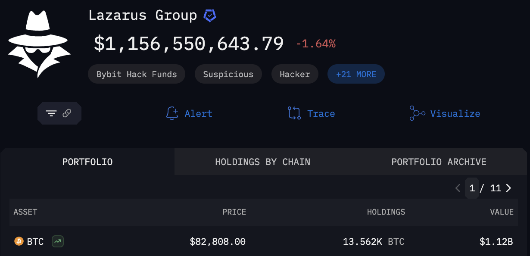The width and height of the screenshot is (530, 256).
Task: Open BTC green chart trend icon
Action: (x=58, y=241)
